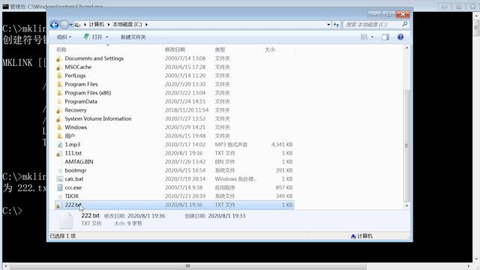Viewport: 480px width, 270px height.
Task: Click the file list vertical scrollbar thumb
Action: tap(406, 145)
